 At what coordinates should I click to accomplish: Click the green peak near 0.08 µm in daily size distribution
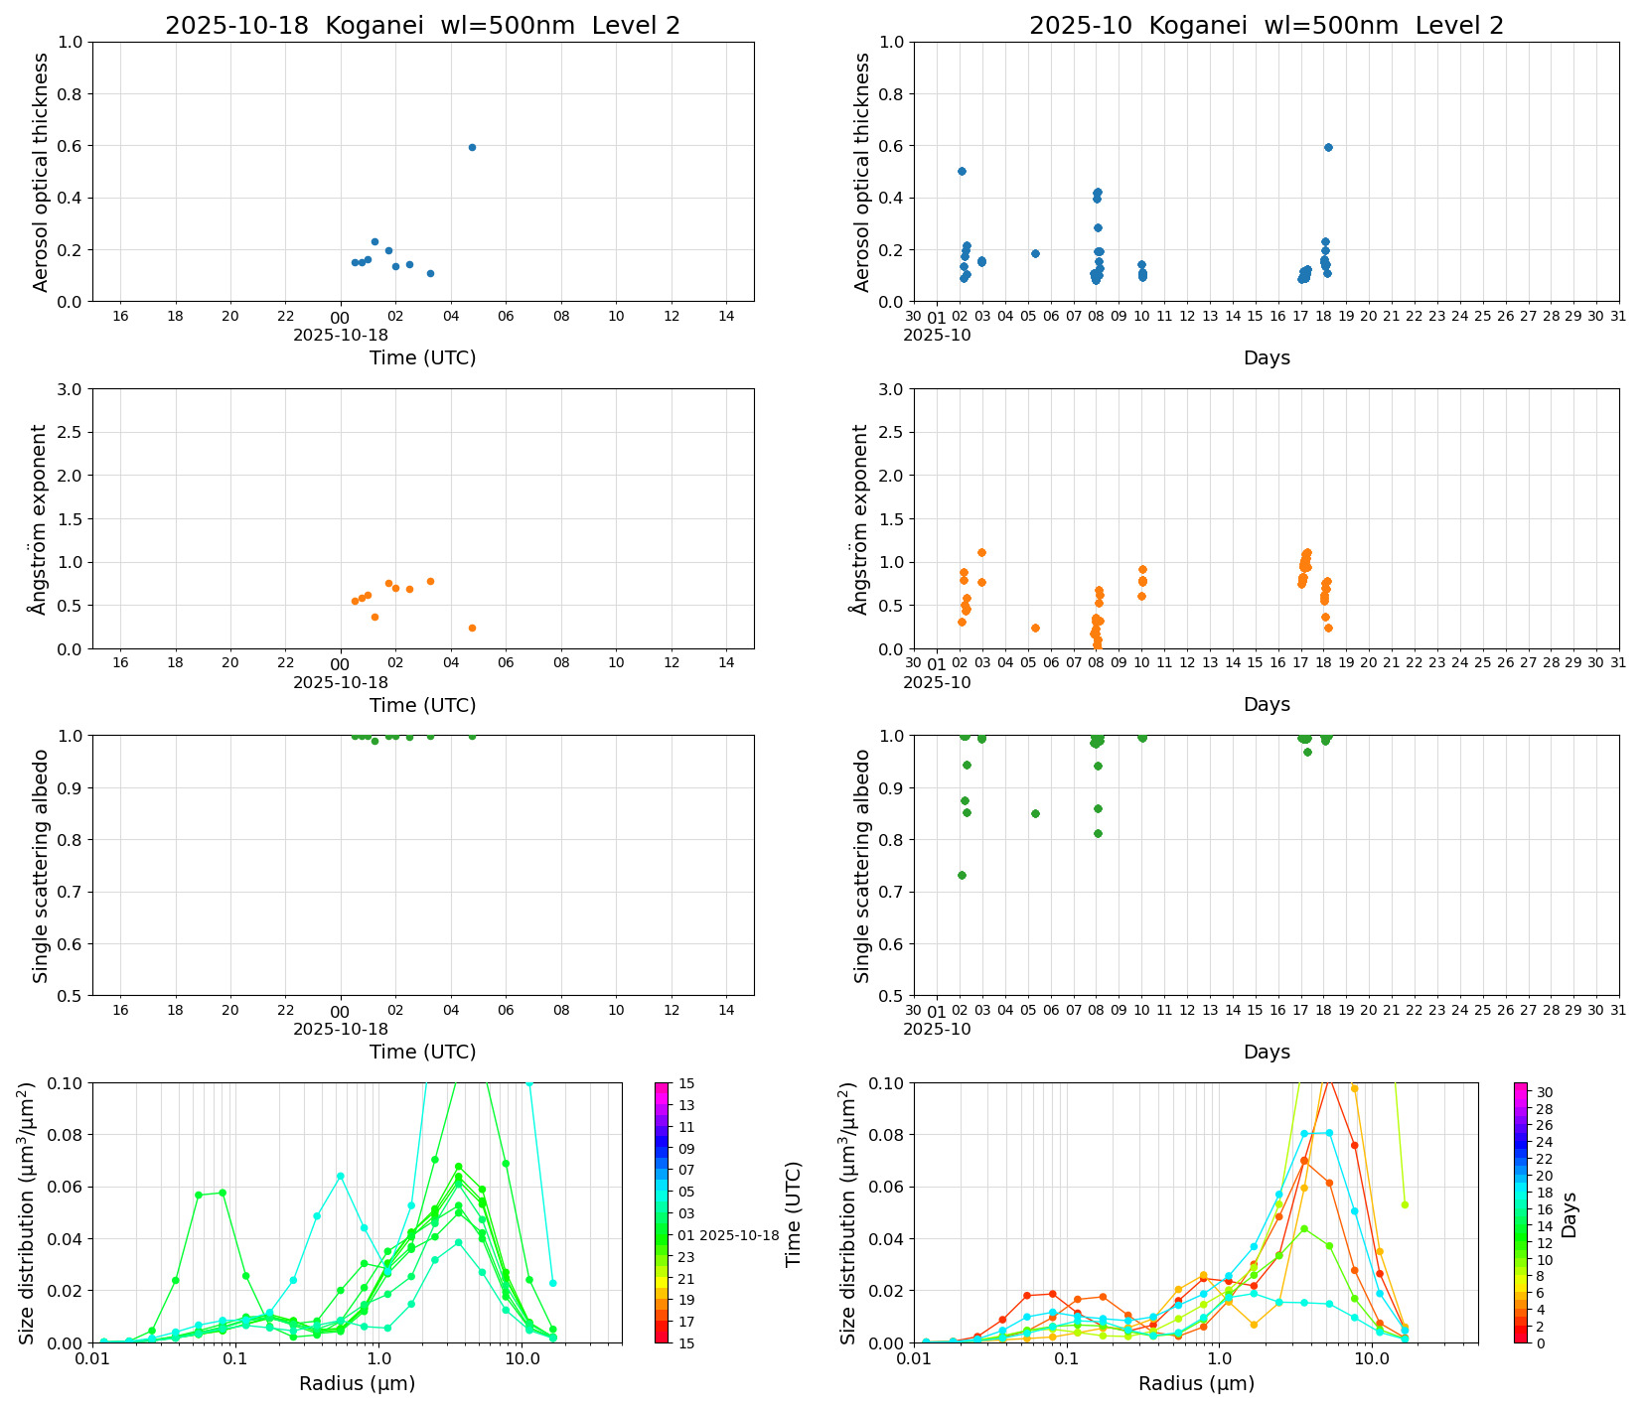[x=222, y=1193]
